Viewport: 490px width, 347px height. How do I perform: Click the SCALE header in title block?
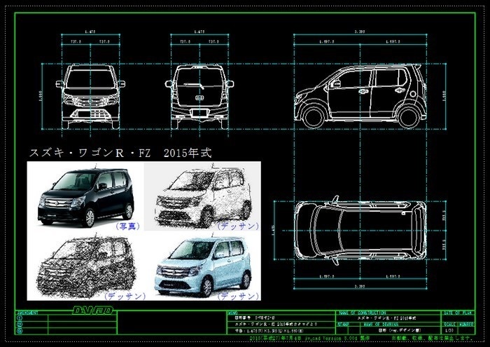coord(449,325)
